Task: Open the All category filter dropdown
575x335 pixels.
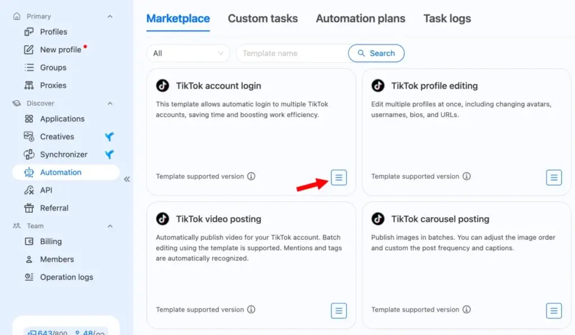Action: click(x=188, y=53)
